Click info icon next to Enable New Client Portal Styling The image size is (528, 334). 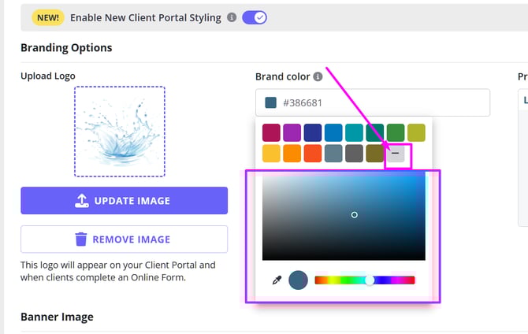(x=232, y=17)
